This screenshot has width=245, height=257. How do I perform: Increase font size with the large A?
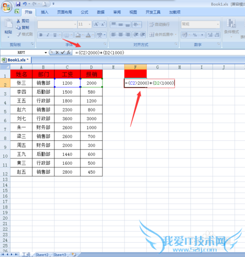(96, 24)
